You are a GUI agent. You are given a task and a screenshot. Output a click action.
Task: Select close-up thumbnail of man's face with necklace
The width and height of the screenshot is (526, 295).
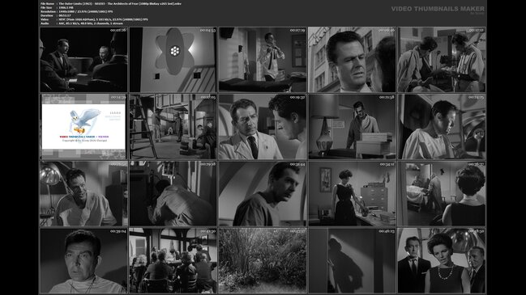(83, 260)
